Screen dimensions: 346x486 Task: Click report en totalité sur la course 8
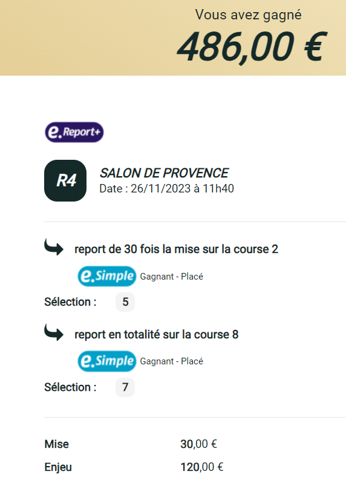157,335
